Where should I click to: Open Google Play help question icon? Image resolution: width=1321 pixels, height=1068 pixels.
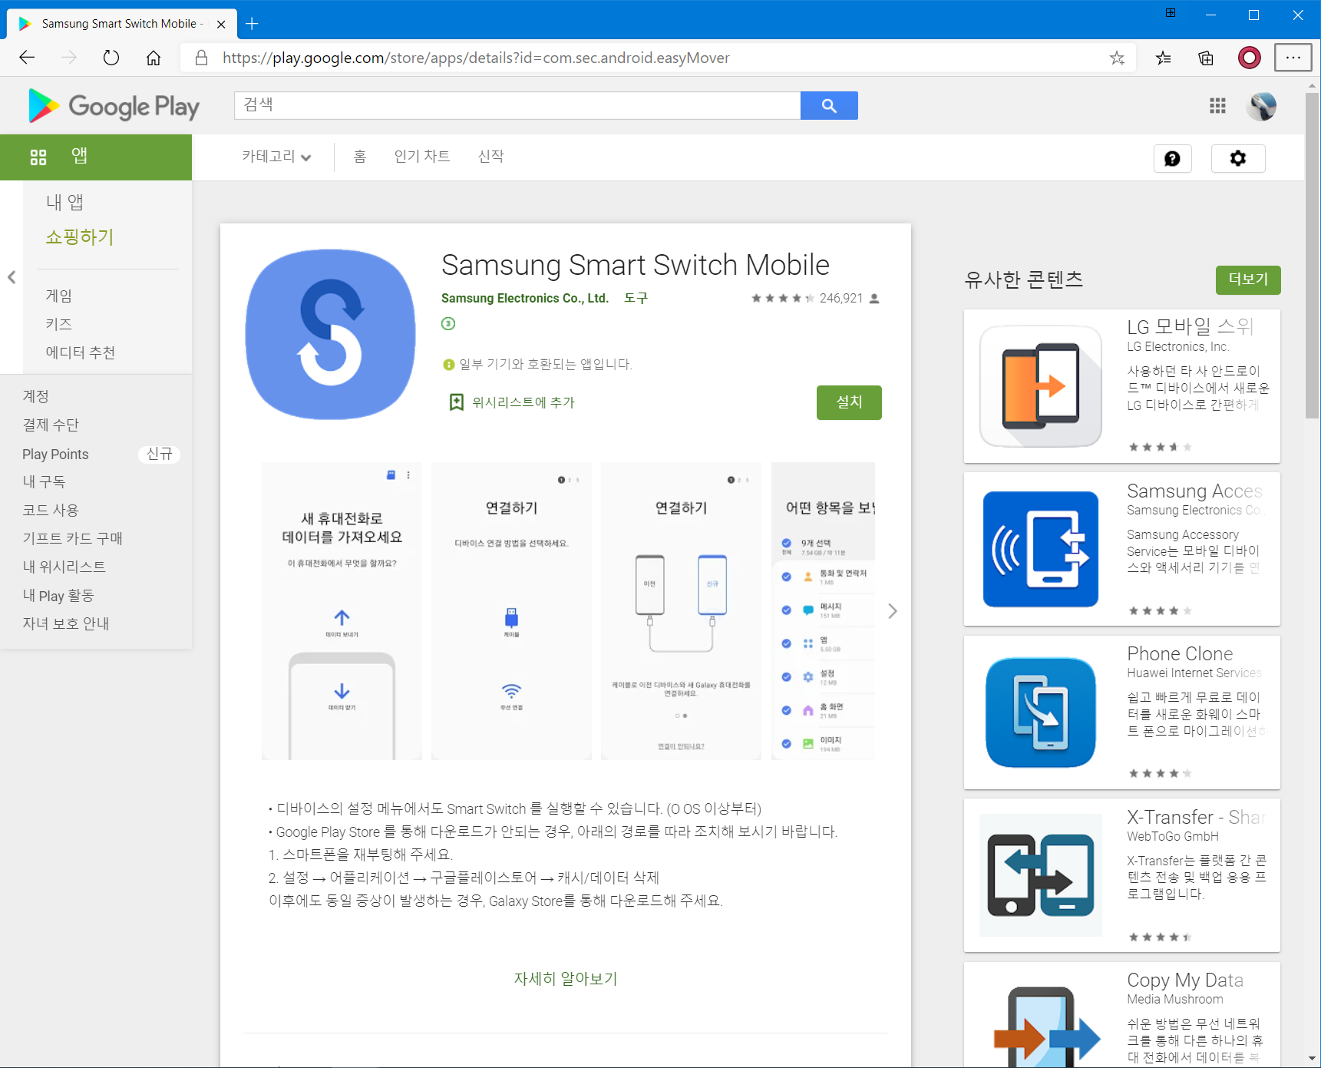click(x=1172, y=158)
